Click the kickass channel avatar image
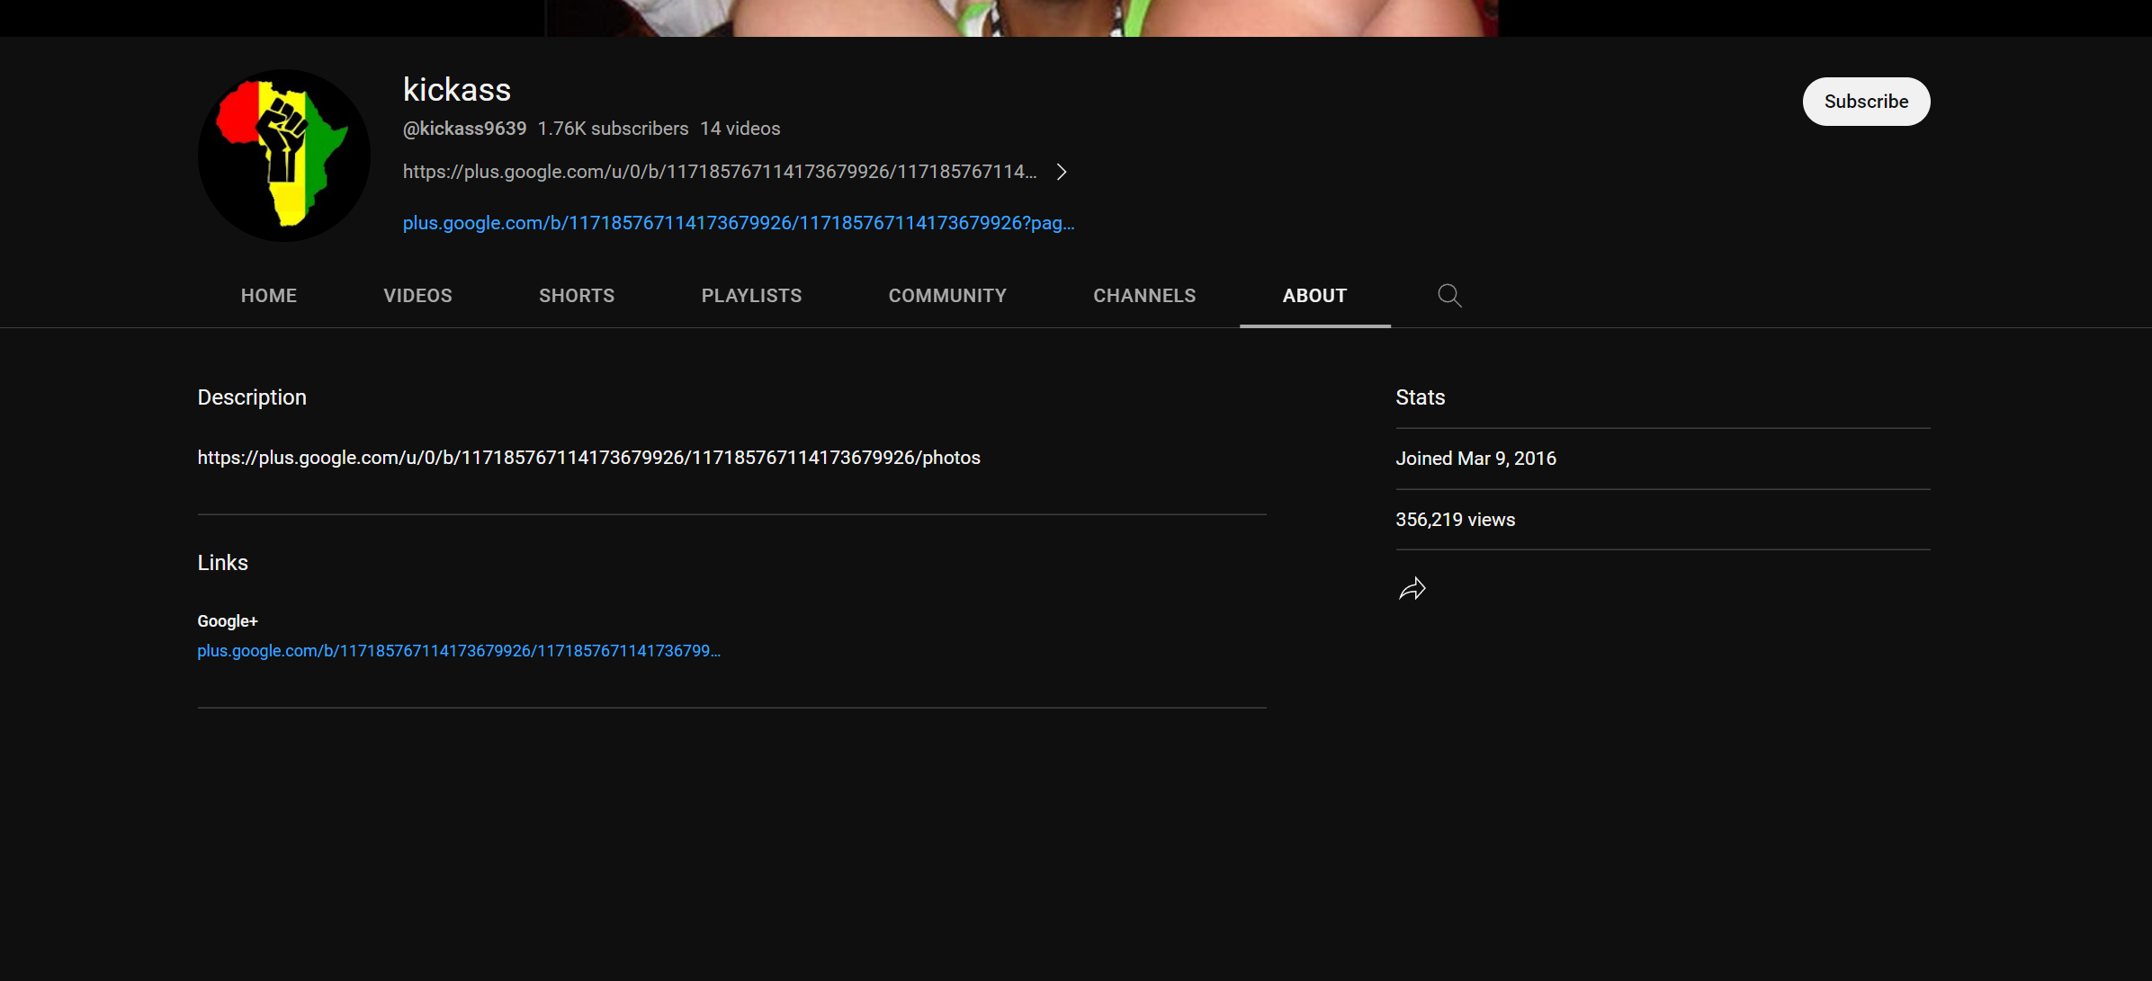Viewport: 2152px width, 981px height. click(283, 156)
